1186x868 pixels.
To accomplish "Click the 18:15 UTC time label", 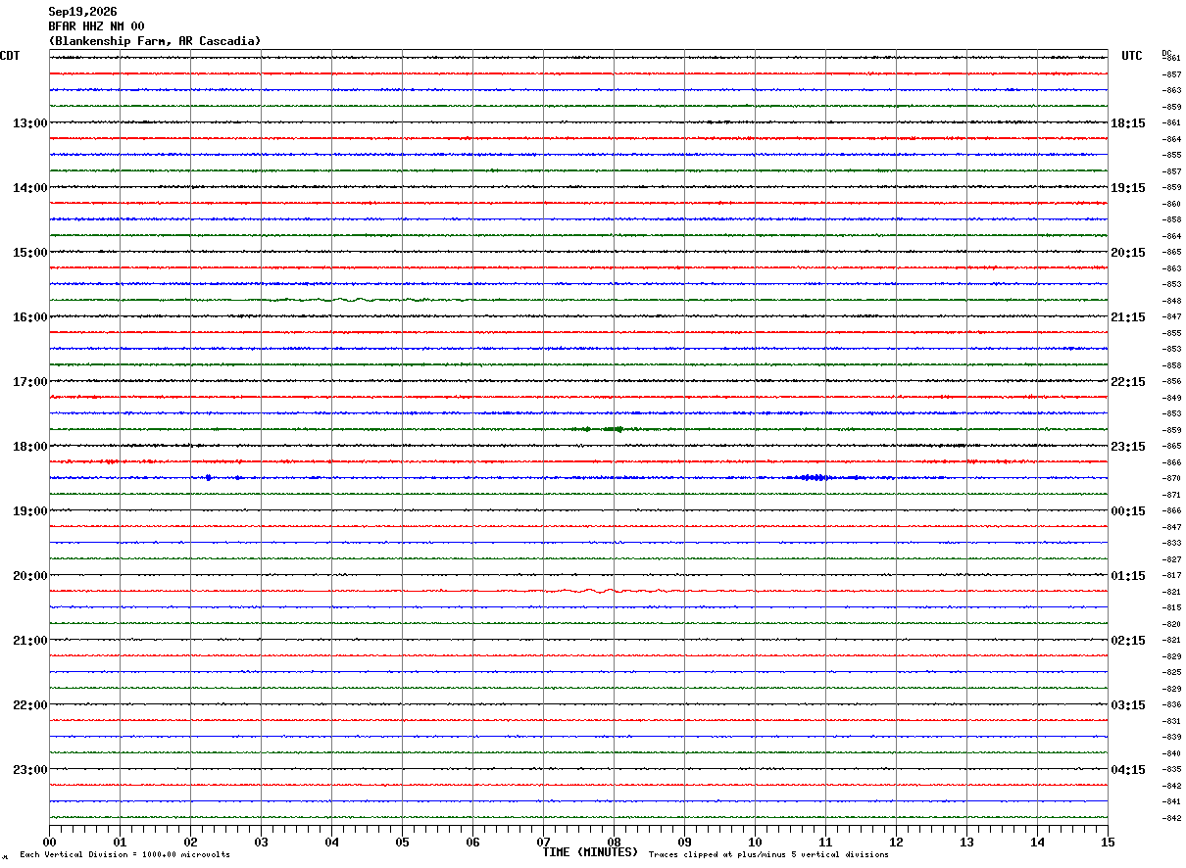I will pyautogui.click(x=1127, y=123).
